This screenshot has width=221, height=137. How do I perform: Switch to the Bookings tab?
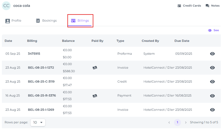point(46,21)
